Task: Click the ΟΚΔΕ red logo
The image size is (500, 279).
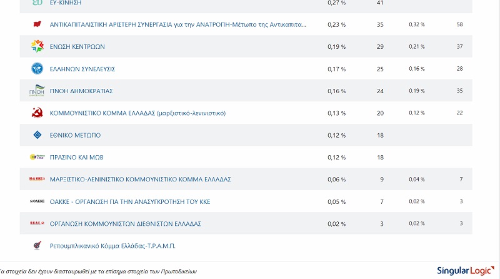Action: coord(37,223)
